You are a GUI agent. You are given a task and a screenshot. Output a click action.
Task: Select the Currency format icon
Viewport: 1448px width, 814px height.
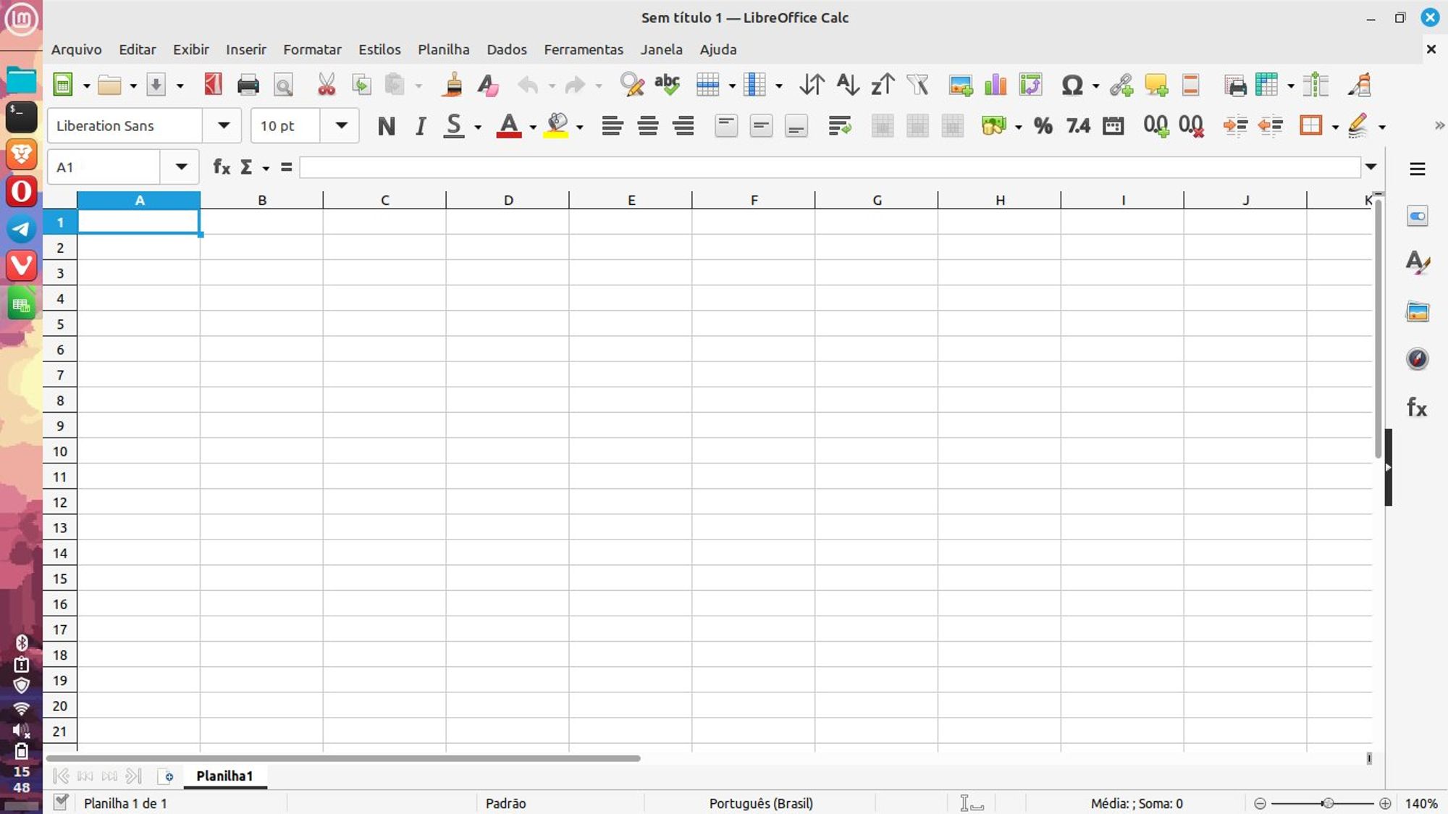tap(995, 125)
